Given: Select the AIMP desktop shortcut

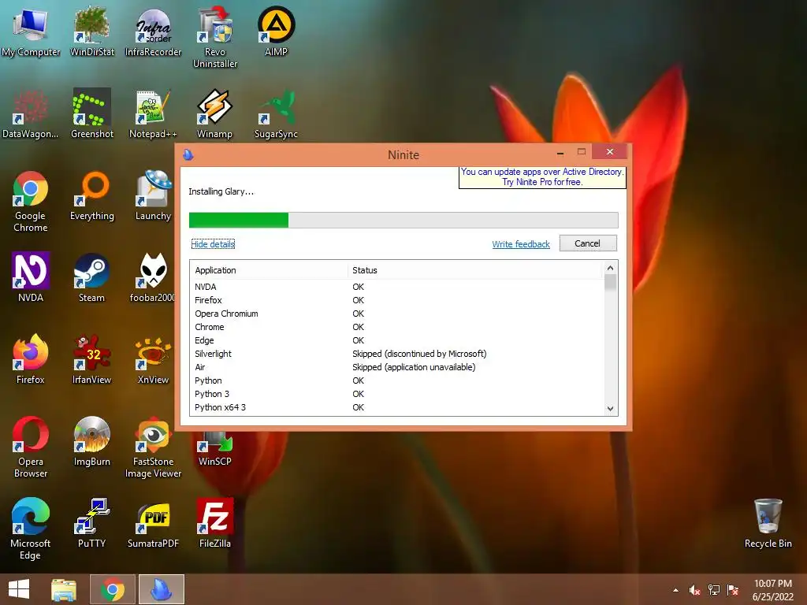Looking at the screenshot, I should coord(276,32).
